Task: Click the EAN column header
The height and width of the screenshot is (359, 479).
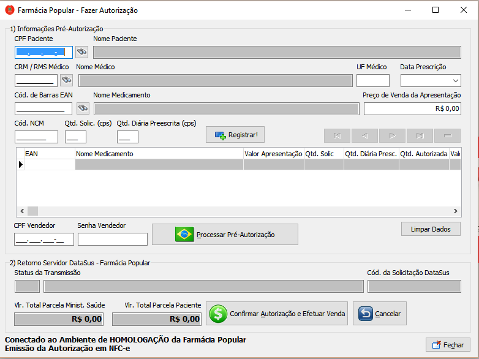Action: 50,154
